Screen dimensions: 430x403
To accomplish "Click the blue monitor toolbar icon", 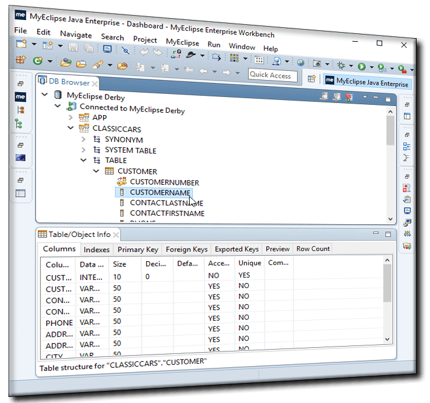I will pyautogui.click(x=107, y=49).
